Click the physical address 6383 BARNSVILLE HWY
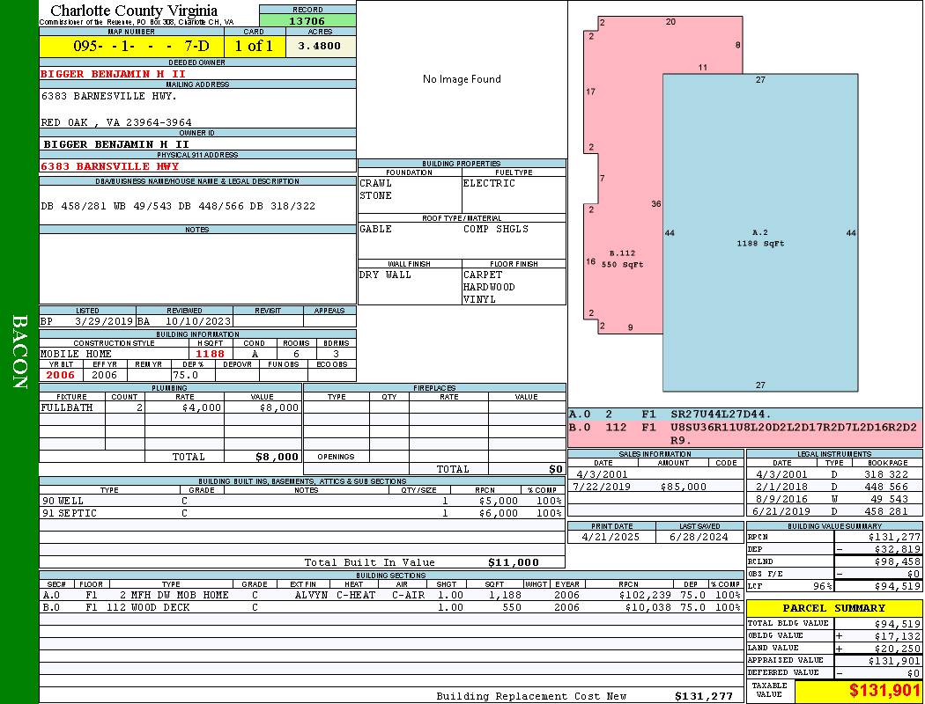 point(110,166)
